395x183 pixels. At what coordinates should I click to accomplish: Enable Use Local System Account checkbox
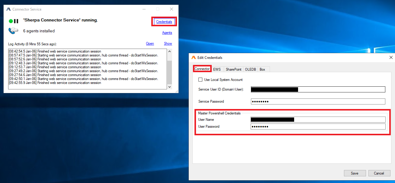coord(200,80)
